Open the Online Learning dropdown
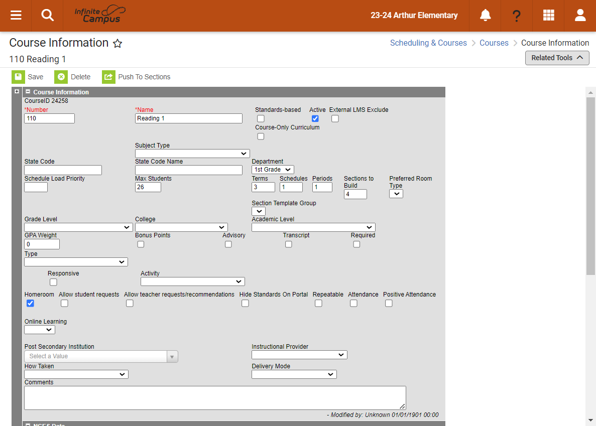 (x=40, y=330)
